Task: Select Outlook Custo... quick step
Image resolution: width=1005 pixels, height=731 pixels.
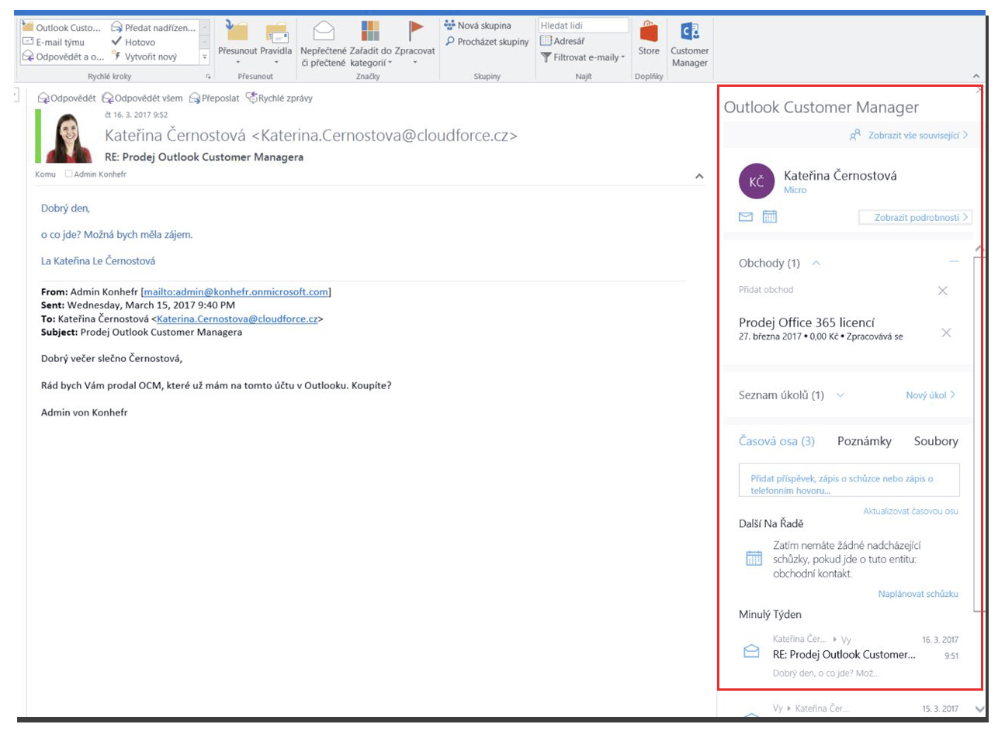Action: [x=62, y=28]
